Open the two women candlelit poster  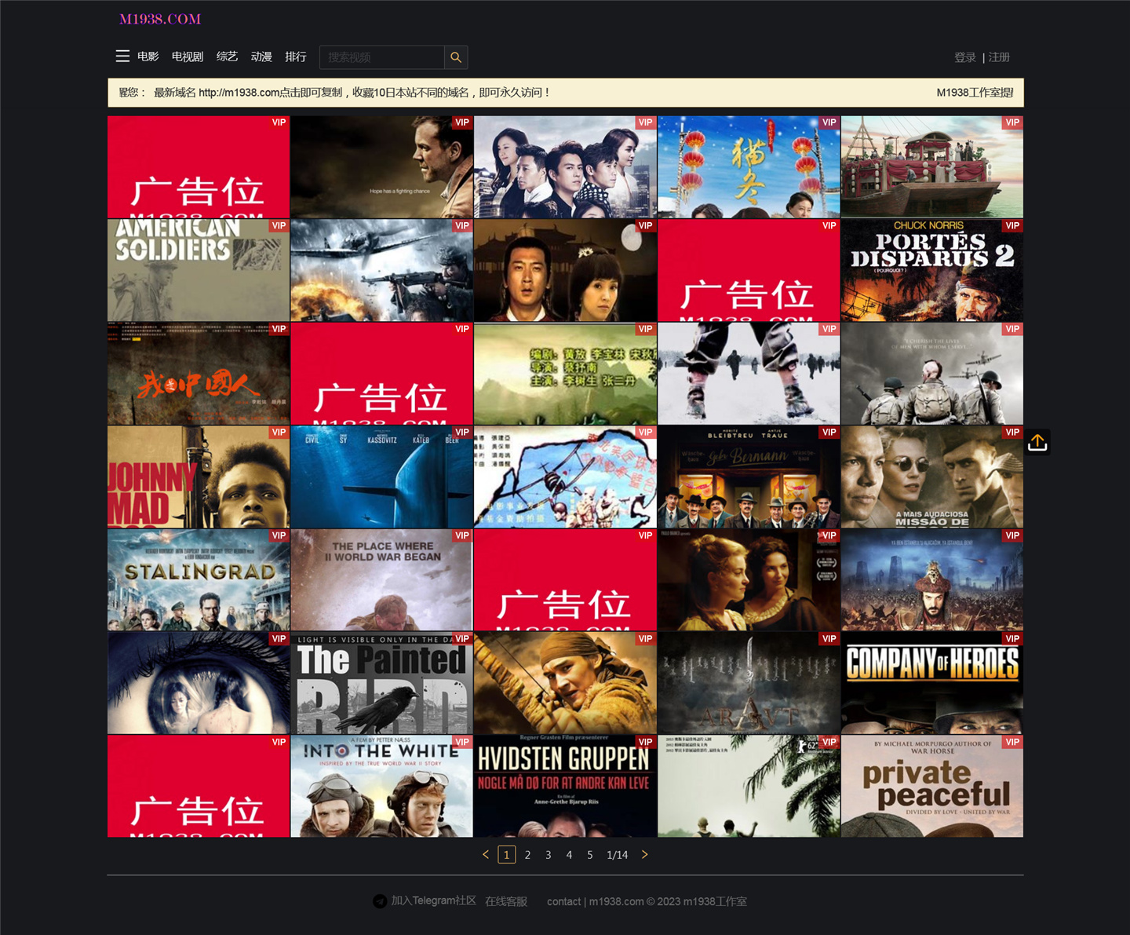pyautogui.click(x=749, y=580)
